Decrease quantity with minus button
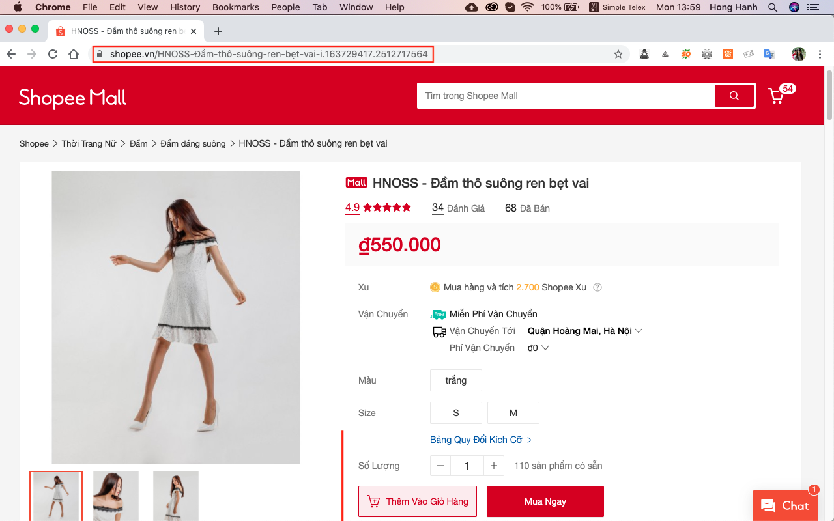834x521 pixels. click(440, 466)
